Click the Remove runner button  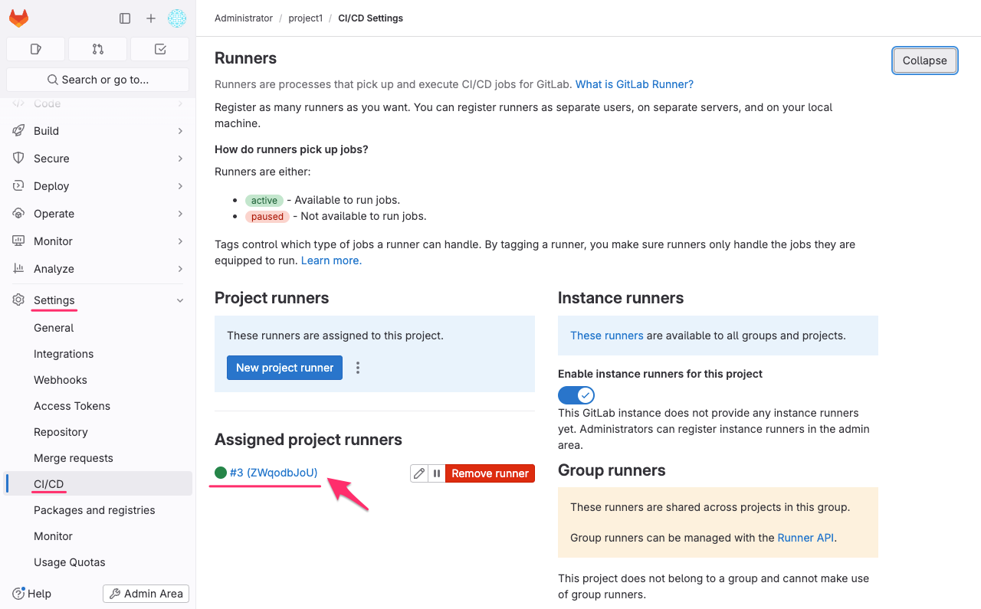(x=490, y=473)
